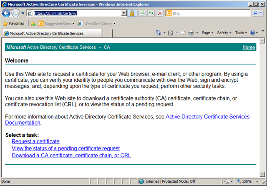Click the Request a certificate link
Screen dimensions: 267x186
[35, 141]
